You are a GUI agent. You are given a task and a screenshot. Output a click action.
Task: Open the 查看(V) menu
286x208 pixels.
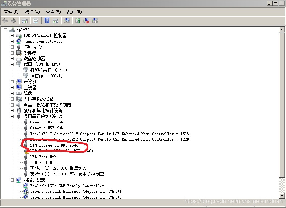[x=53, y=12]
